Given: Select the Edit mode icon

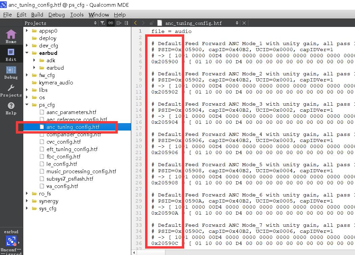Looking at the screenshot, I should click(x=11, y=54).
